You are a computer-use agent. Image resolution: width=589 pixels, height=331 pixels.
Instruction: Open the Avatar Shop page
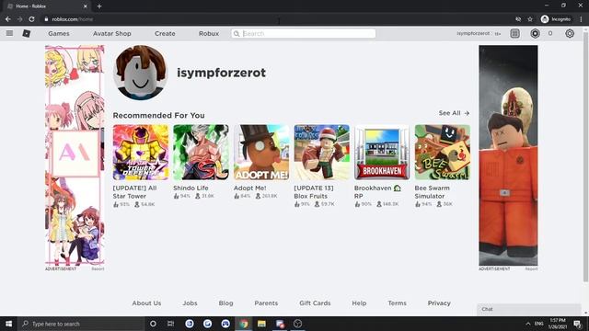point(112,33)
